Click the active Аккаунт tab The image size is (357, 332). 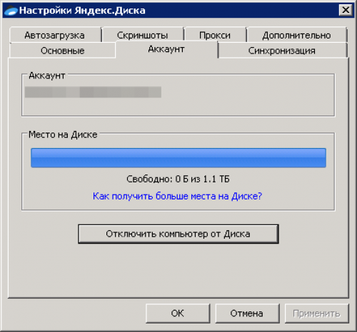pyautogui.click(x=166, y=49)
